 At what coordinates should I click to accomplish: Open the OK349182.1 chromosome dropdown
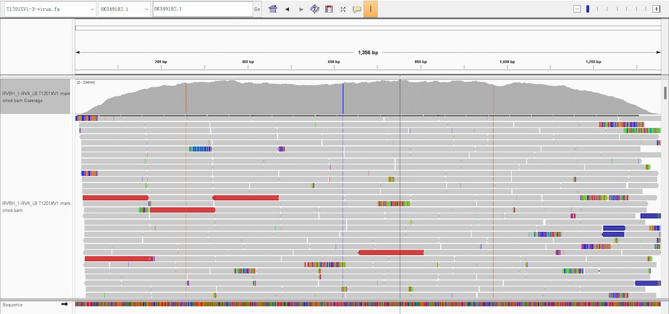[124, 9]
